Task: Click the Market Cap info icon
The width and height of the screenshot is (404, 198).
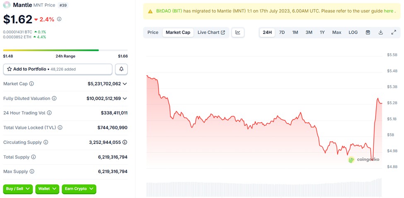Action: click(31, 84)
